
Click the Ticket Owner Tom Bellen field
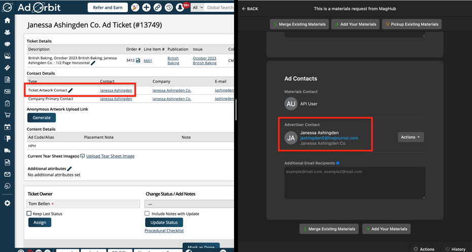pos(83,204)
